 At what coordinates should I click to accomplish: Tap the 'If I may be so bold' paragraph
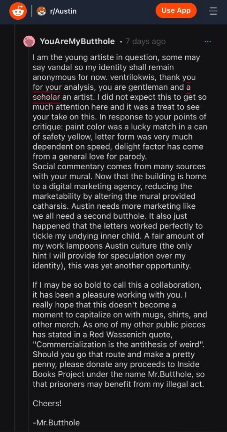[x=120, y=335]
